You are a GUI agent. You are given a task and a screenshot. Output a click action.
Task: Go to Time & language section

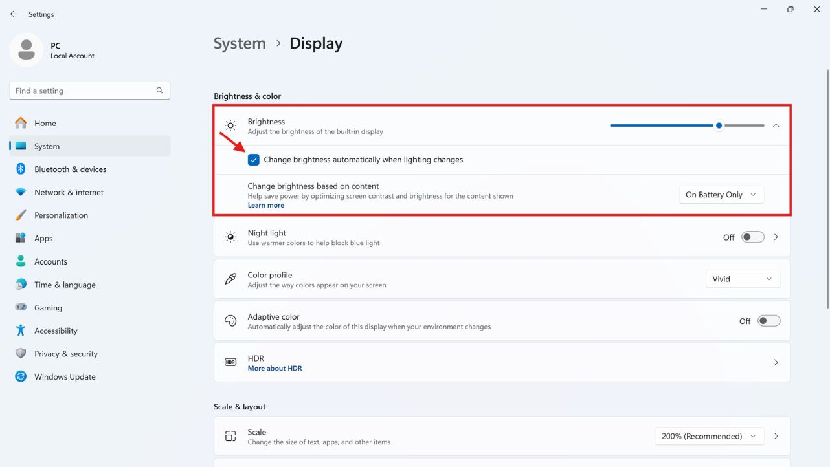point(65,285)
